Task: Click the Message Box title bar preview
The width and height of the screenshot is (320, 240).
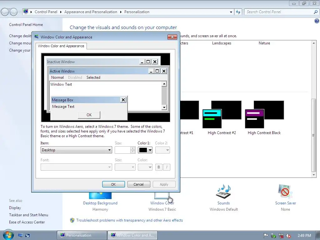Action: tap(86, 100)
